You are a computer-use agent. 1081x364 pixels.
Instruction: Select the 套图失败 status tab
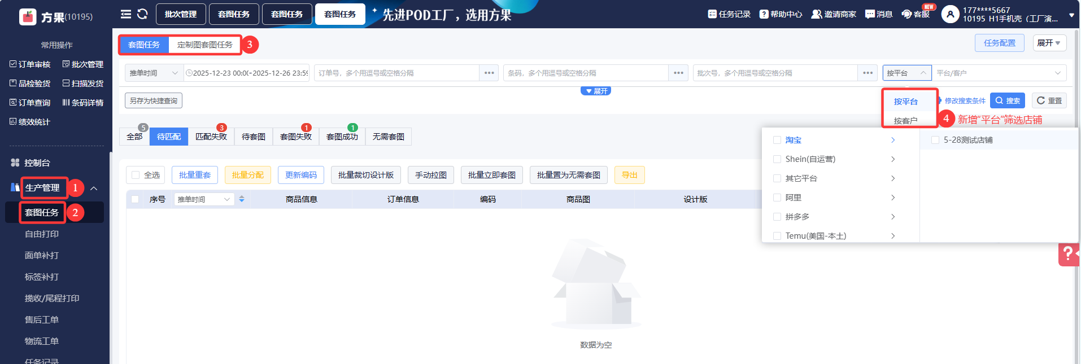pos(295,137)
